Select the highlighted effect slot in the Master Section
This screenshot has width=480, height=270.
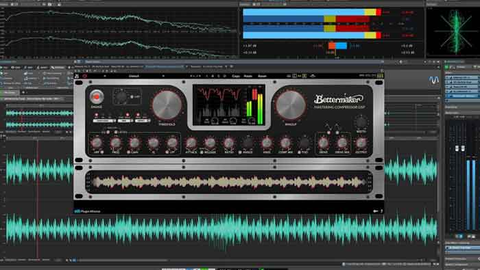(x=462, y=96)
